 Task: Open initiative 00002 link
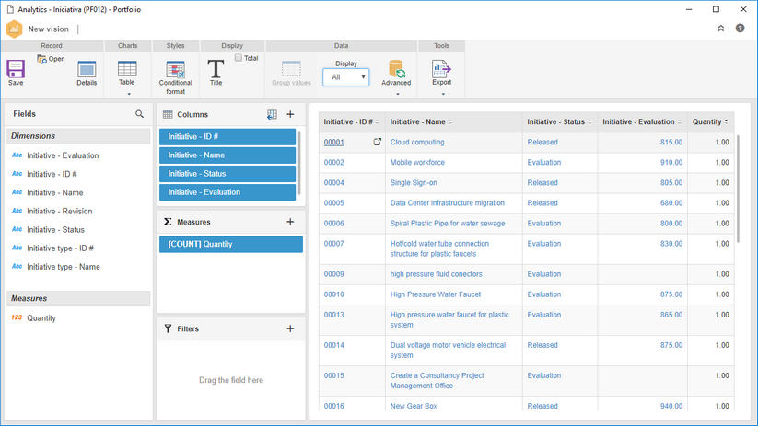(333, 162)
